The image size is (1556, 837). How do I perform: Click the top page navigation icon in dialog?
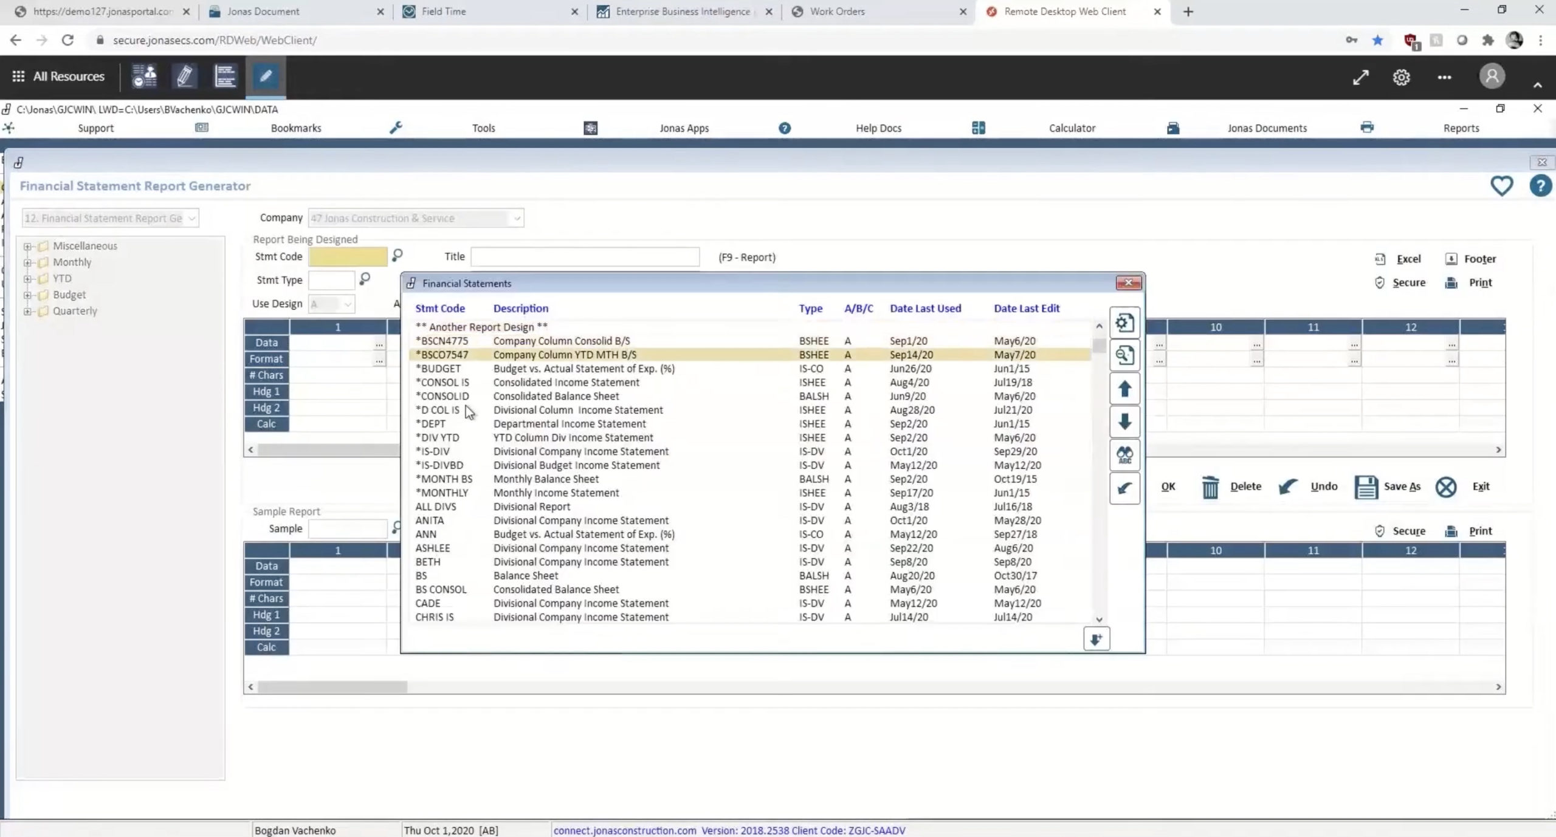pyautogui.click(x=1124, y=323)
